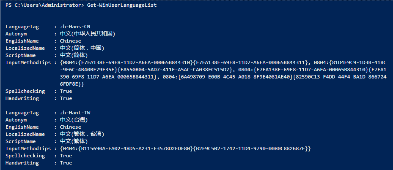
Task: Click the zh-Hant-TW language tag value
Action: coord(75,113)
